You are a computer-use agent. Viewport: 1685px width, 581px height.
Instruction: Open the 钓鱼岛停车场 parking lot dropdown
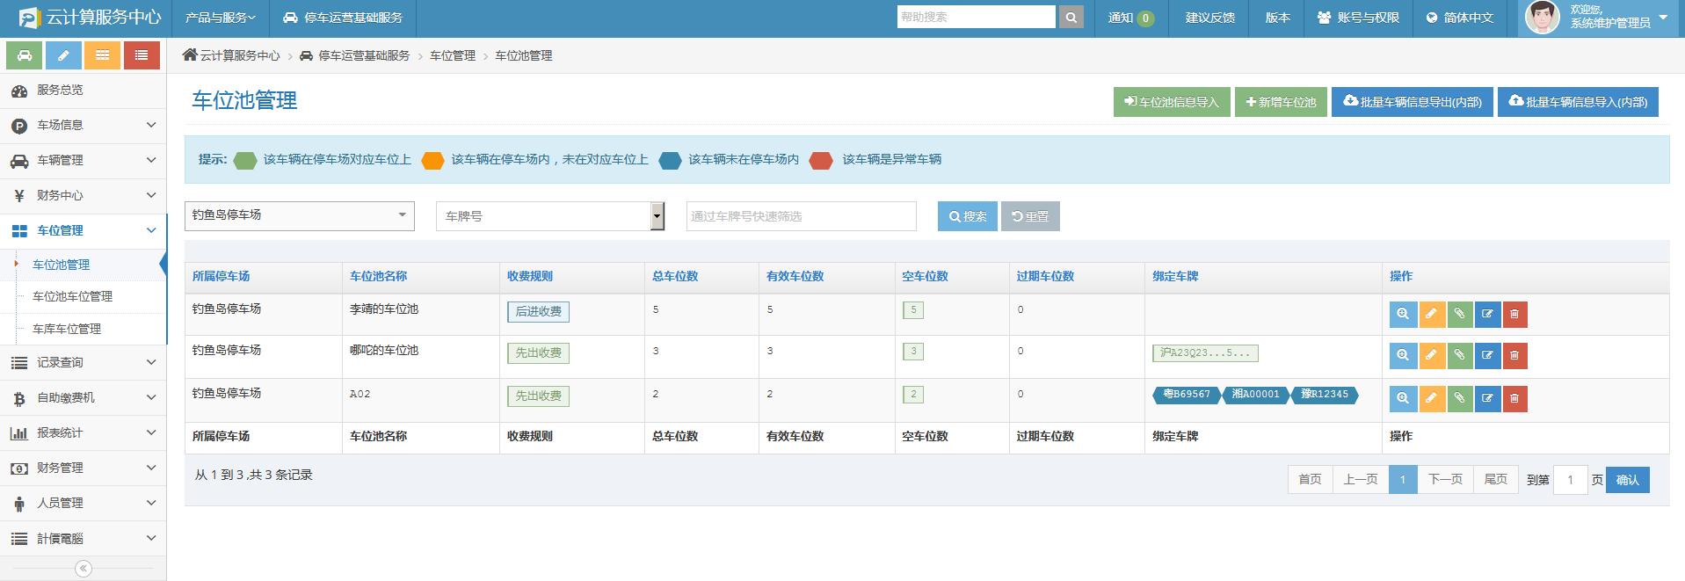coord(299,216)
